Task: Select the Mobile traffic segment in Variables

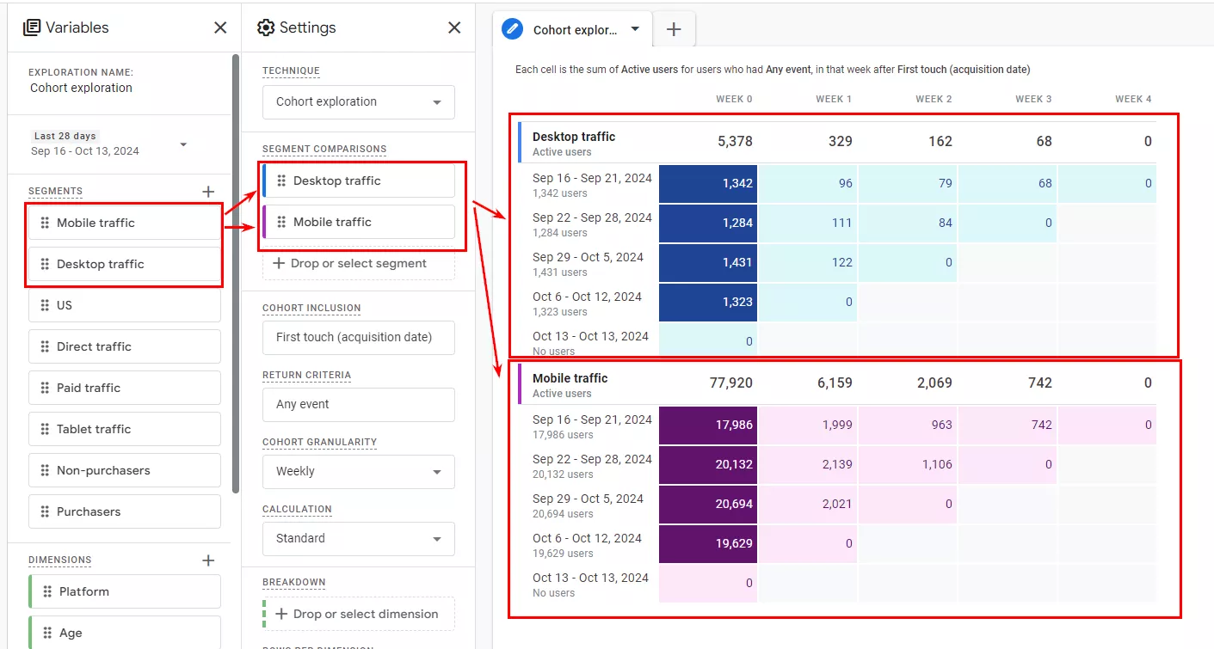Action: 125,223
